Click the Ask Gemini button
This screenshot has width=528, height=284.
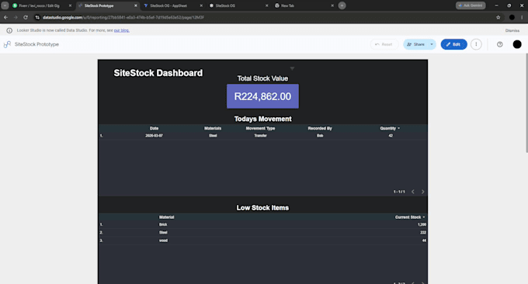[471, 5]
